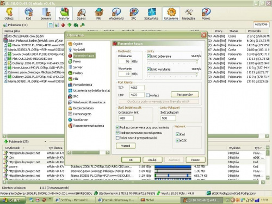Viewport: 272px width, 204px height.
Task: Open the Kad toolbar icon
Action: (x=28, y=14)
